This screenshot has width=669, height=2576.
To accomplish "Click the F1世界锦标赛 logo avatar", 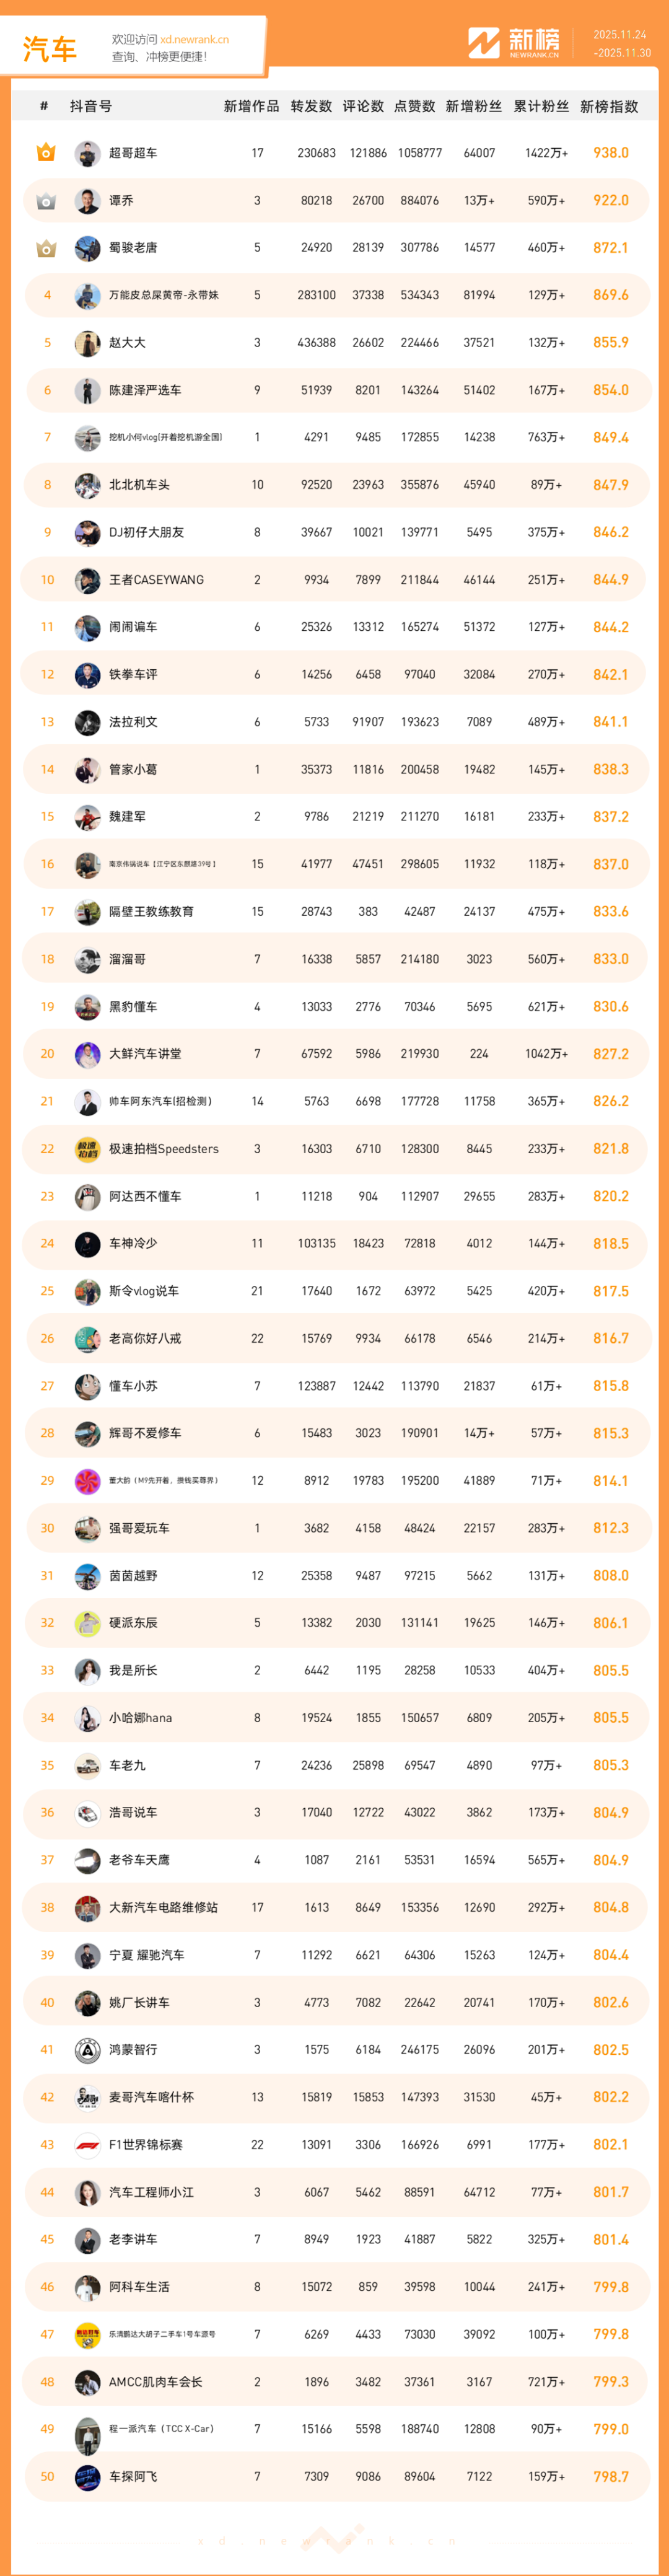I will pyautogui.click(x=88, y=2144).
